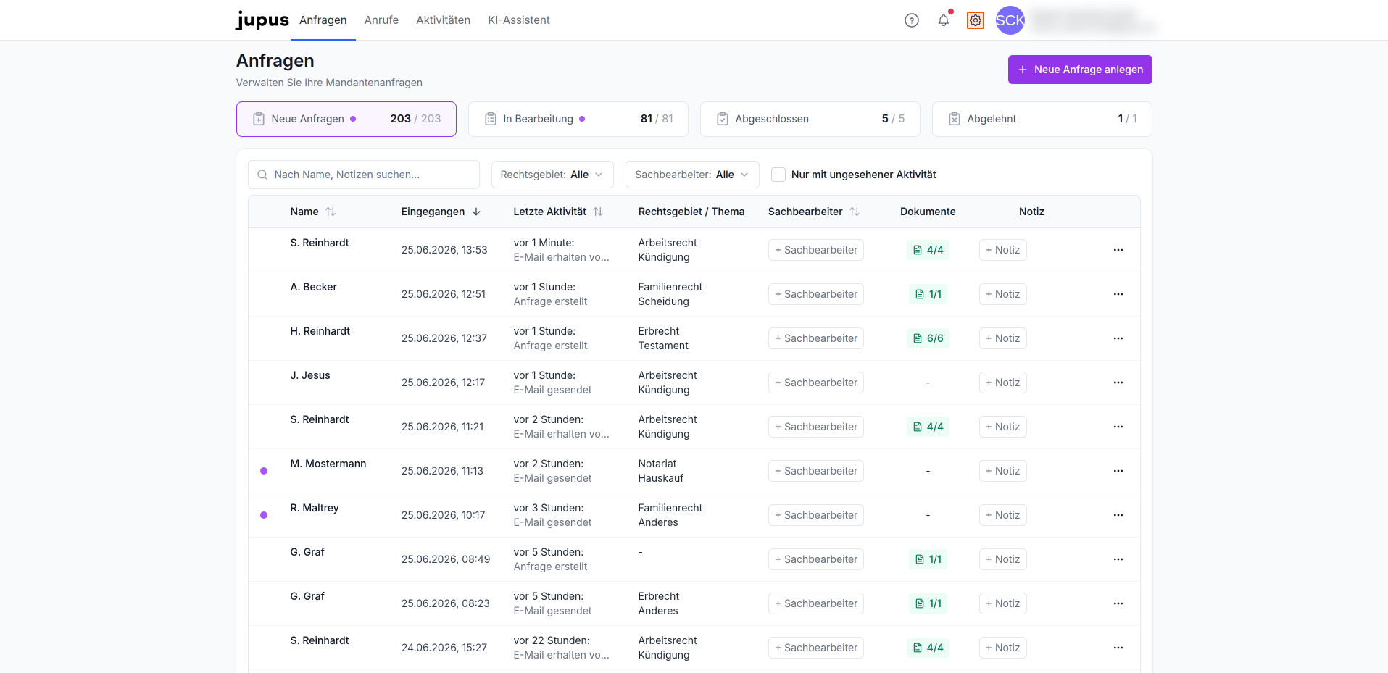This screenshot has height=673, width=1388.
Task: Toggle Nur mit ungesehener Aktivität checkbox
Action: (x=778, y=175)
